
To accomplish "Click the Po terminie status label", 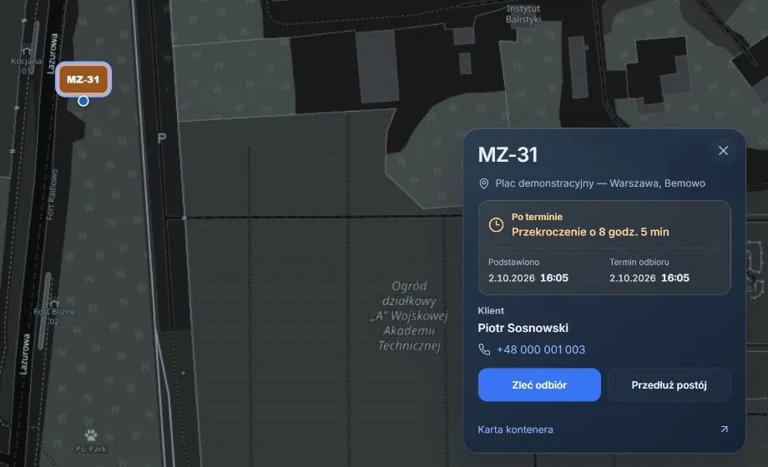I will (537, 217).
